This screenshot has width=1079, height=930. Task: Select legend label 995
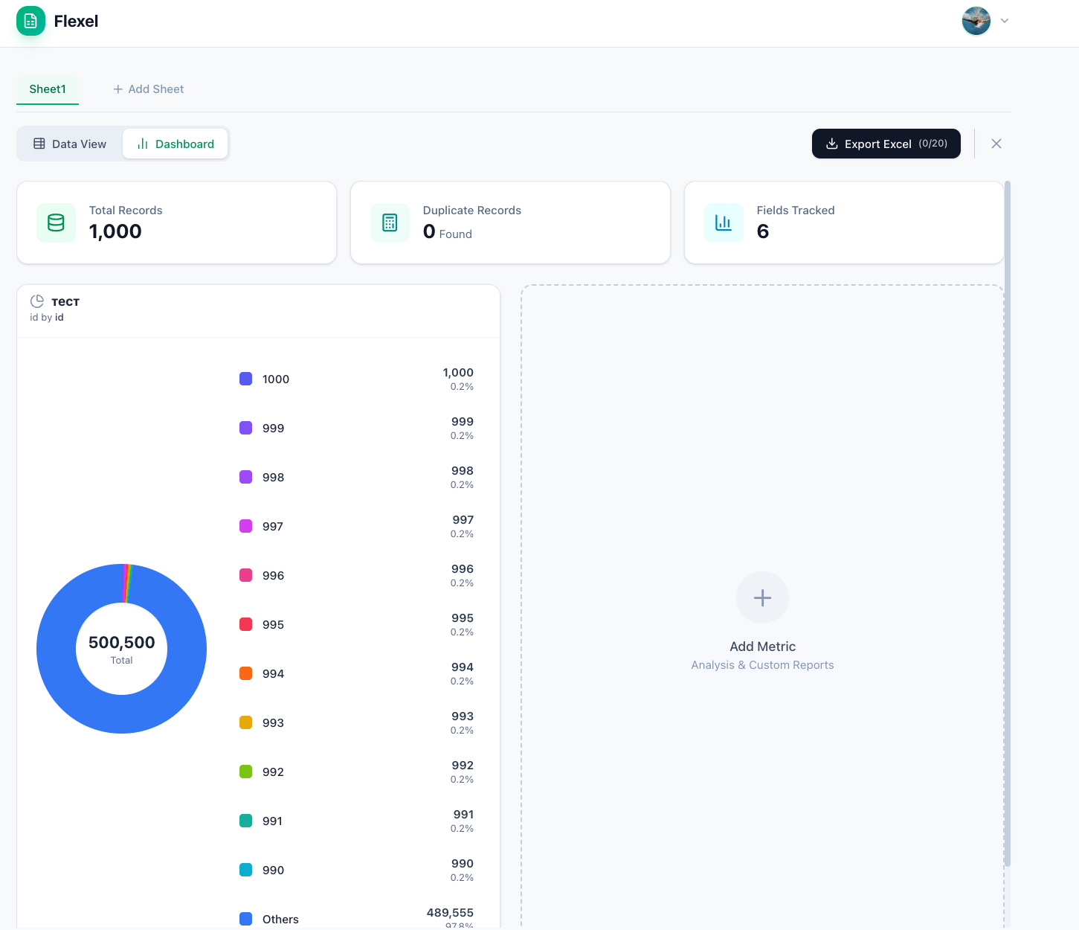[x=273, y=625]
